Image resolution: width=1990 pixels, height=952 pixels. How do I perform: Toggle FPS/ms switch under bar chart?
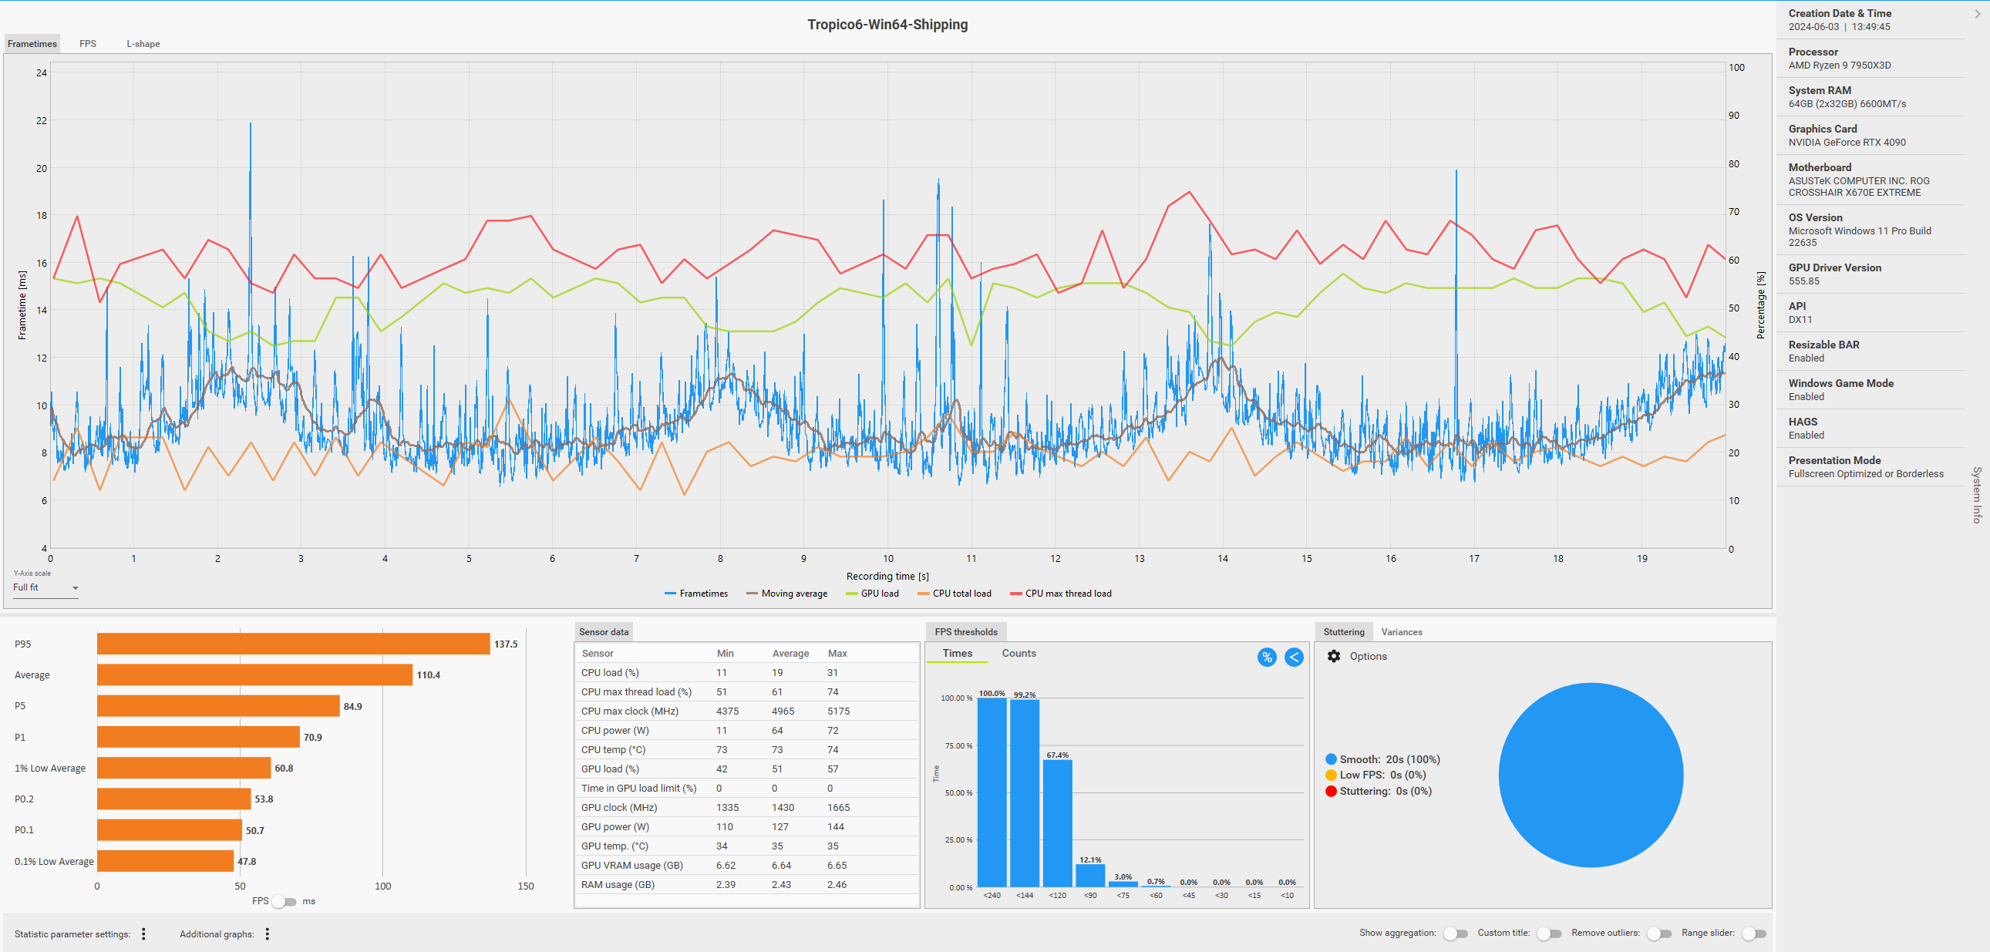tap(284, 901)
